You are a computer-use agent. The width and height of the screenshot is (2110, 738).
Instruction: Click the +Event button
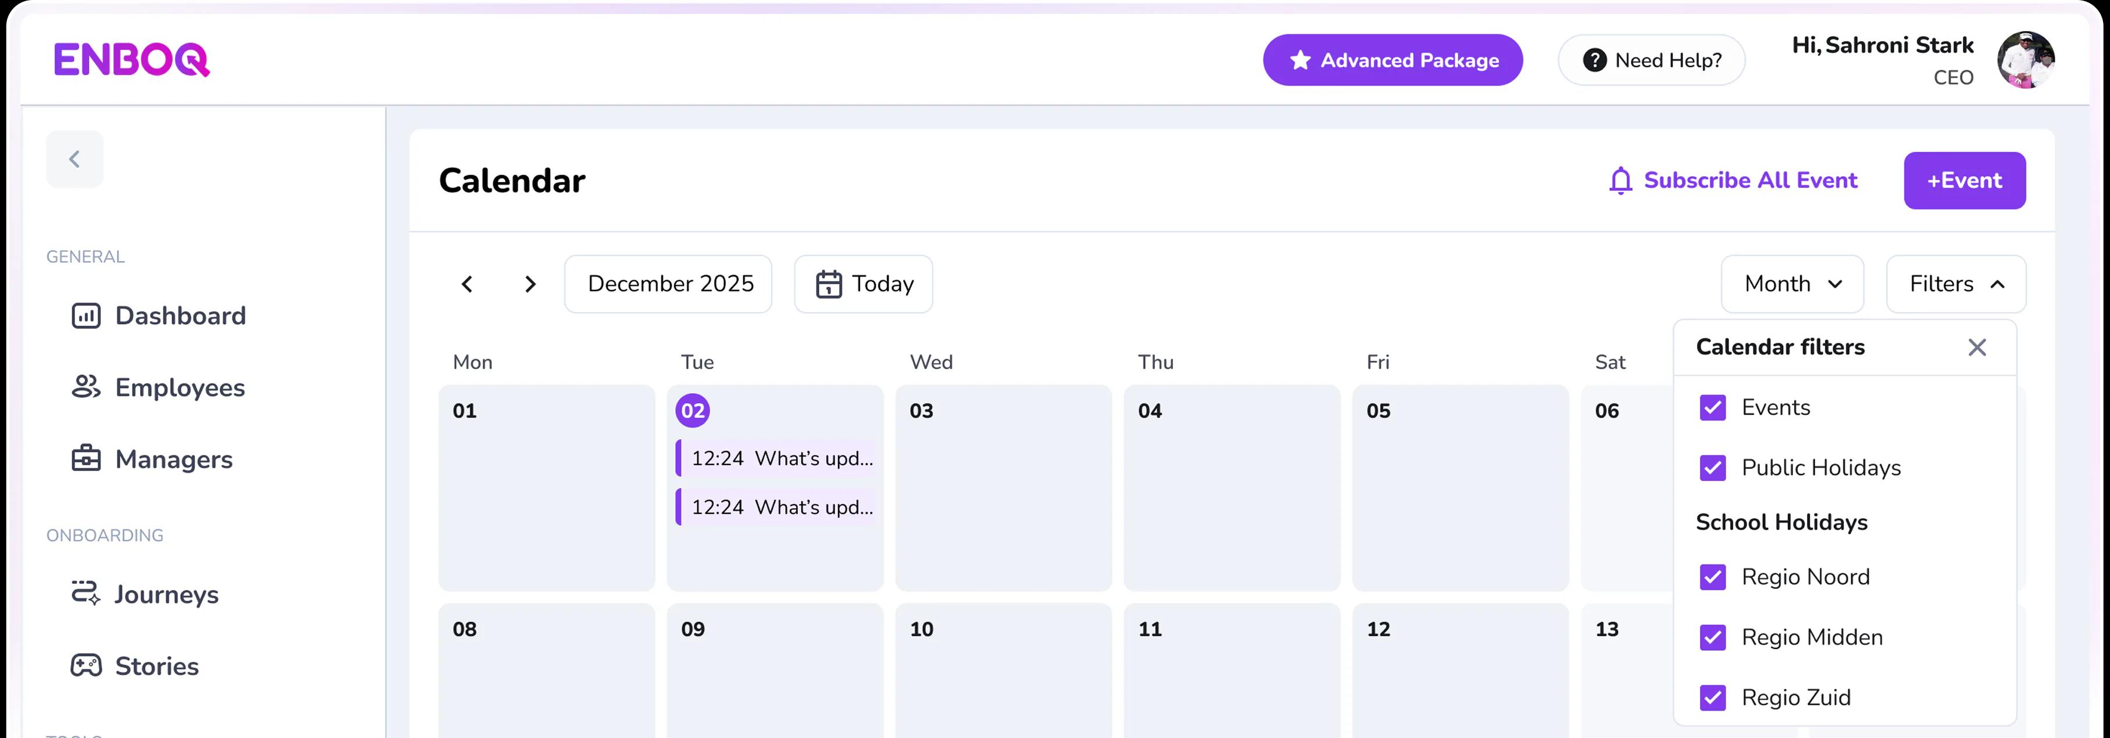tap(1964, 180)
